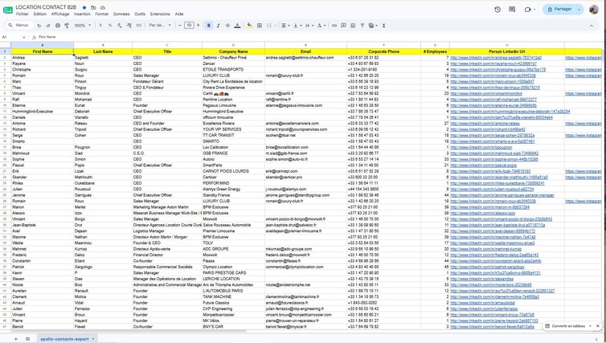The height and width of the screenshot is (343, 606).
Task: Open version history
Action: click(x=497, y=10)
